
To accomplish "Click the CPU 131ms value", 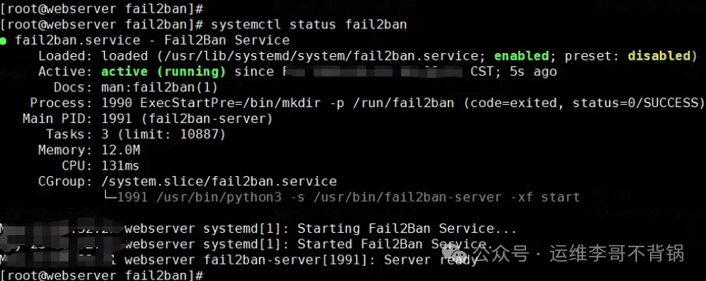I will tap(120, 166).
